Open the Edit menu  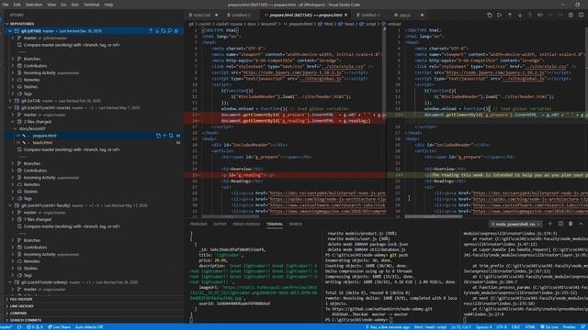point(17,5)
